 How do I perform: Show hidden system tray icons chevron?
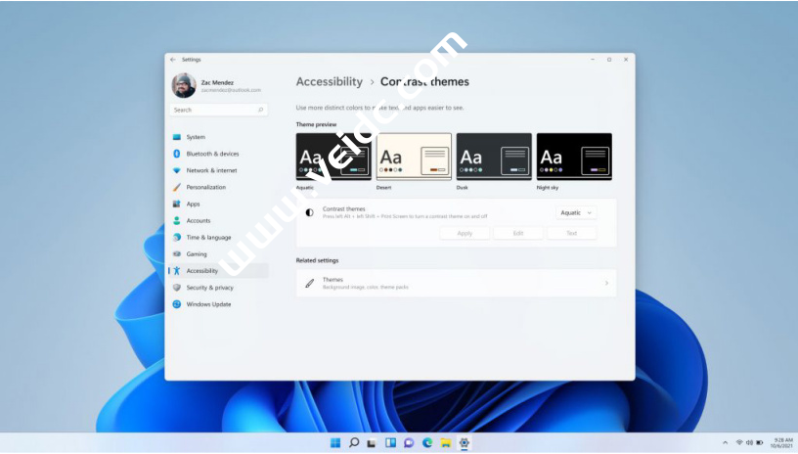725,443
